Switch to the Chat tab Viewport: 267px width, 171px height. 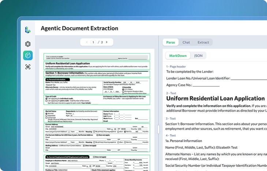pos(186,42)
